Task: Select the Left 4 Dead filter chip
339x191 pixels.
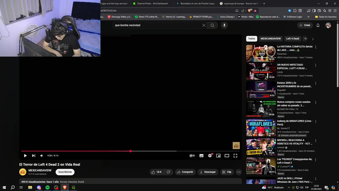Action: point(293,39)
